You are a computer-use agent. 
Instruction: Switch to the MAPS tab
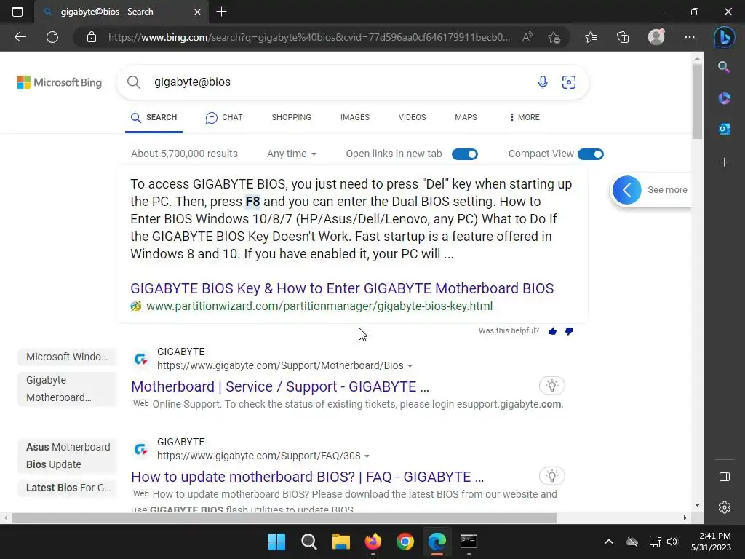click(466, 117)
